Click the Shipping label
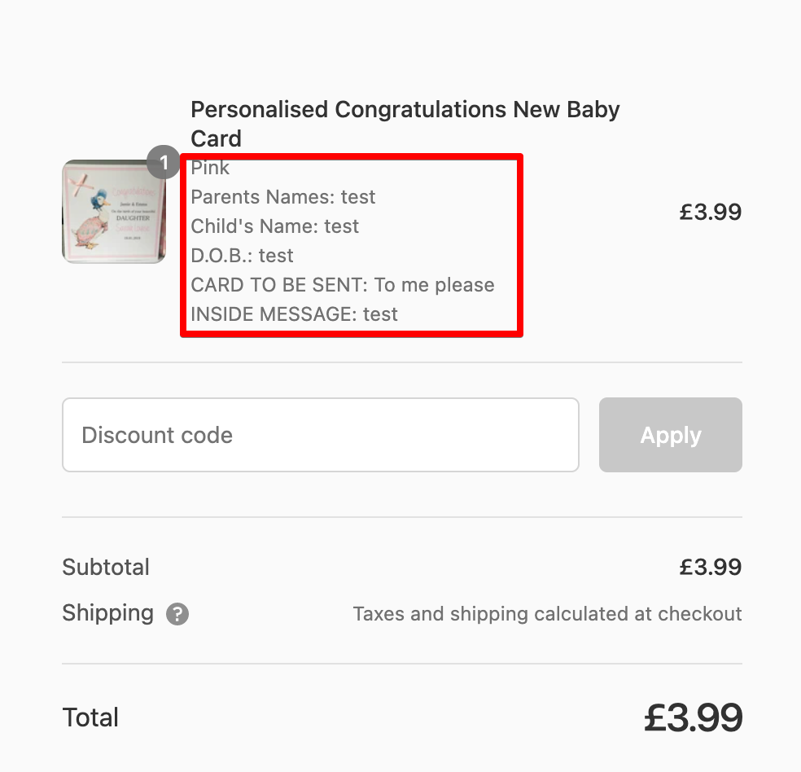This screenshot has width=801, height=772. 107,613
